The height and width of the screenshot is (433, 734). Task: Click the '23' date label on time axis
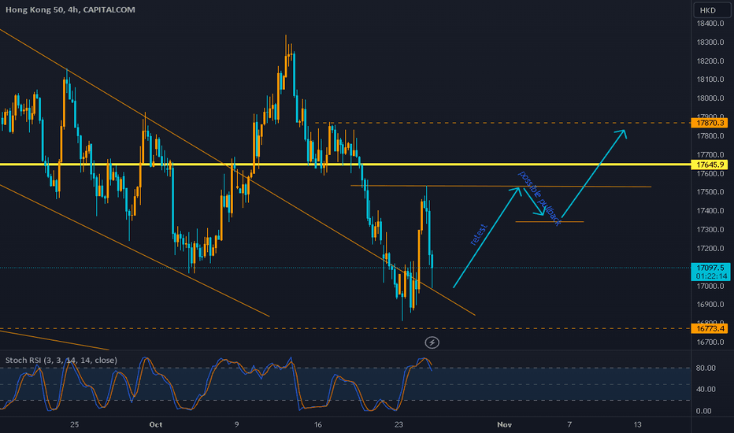[399, 424]
